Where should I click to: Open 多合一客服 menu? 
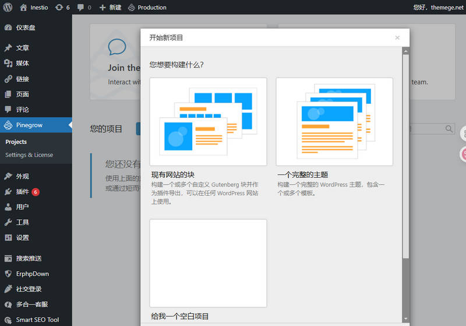coord(36,304)
